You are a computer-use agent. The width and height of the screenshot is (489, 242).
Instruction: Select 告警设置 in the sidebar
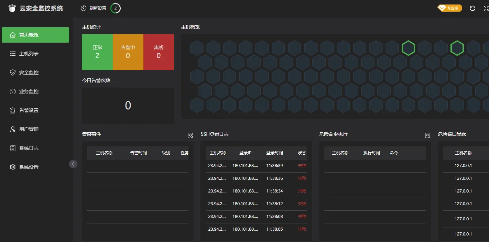(x=29, y=110)
